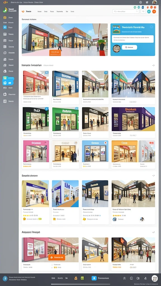
Task: Click the user avatar in the top-right corner
Action: pyautogui.click(x=155, y=2)
